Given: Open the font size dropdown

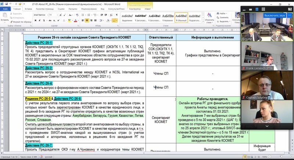Looking at the screenshot, I should (56, 15).
